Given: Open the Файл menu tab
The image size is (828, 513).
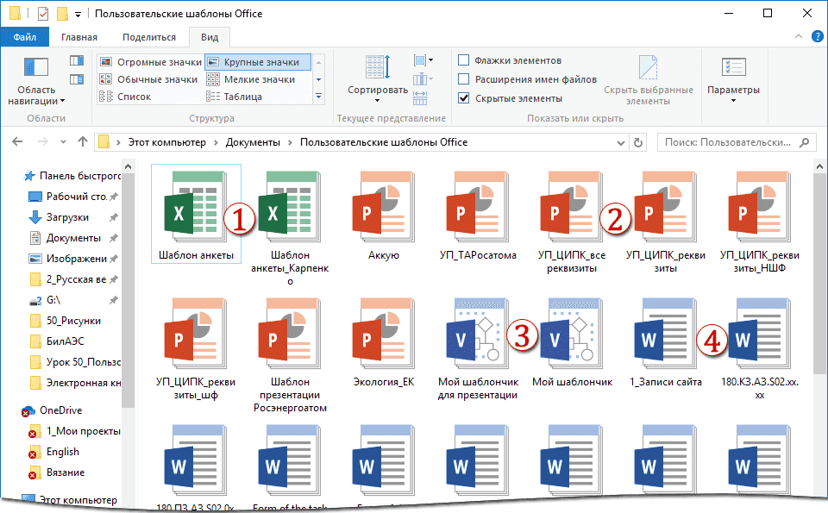Looking at the screenshot, I should [x=24, y=37].
